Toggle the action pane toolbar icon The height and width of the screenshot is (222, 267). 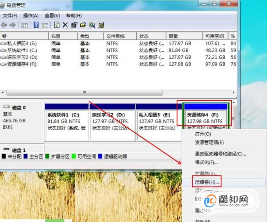click(x=45, y=25)
